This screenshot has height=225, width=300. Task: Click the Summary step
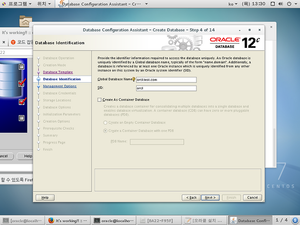[x=50, y=135]
